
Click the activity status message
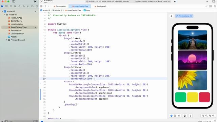click(152, 1)
